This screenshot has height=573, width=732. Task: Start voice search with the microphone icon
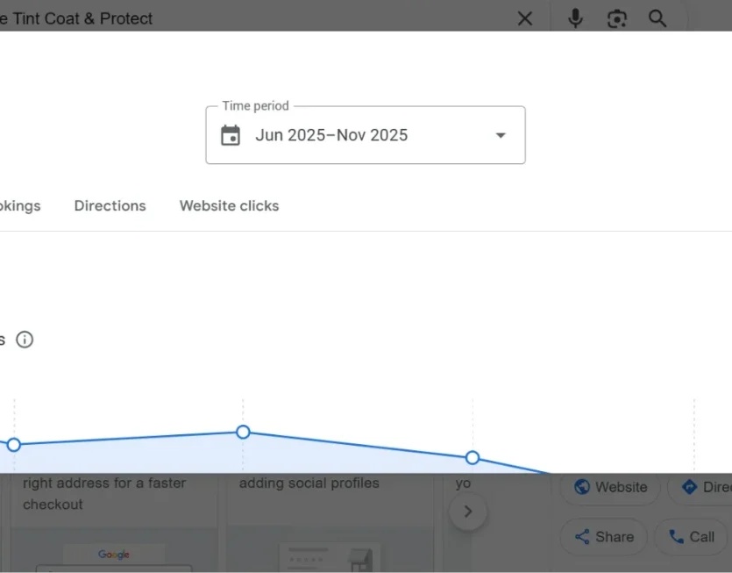pos(575,18)
